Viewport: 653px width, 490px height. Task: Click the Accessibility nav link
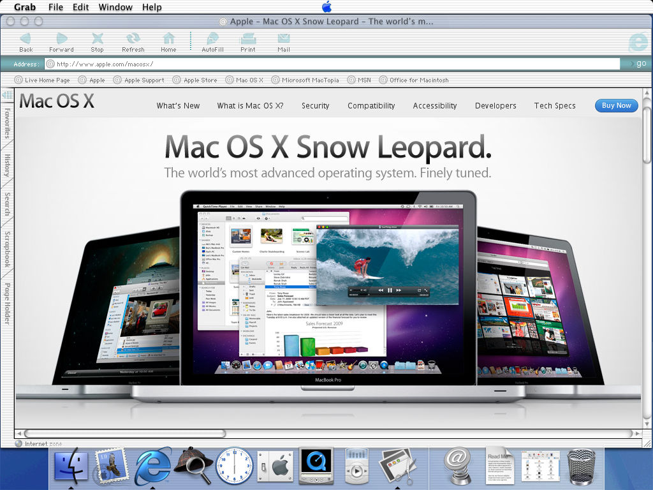click(x=435, y=106)
